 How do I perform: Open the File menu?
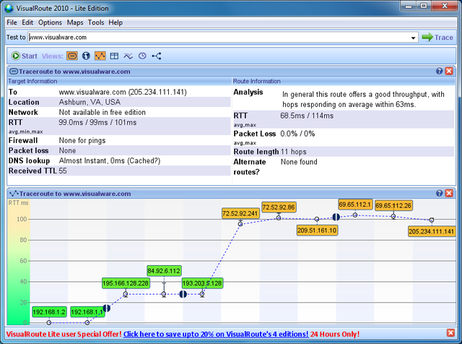click(12, 22)
